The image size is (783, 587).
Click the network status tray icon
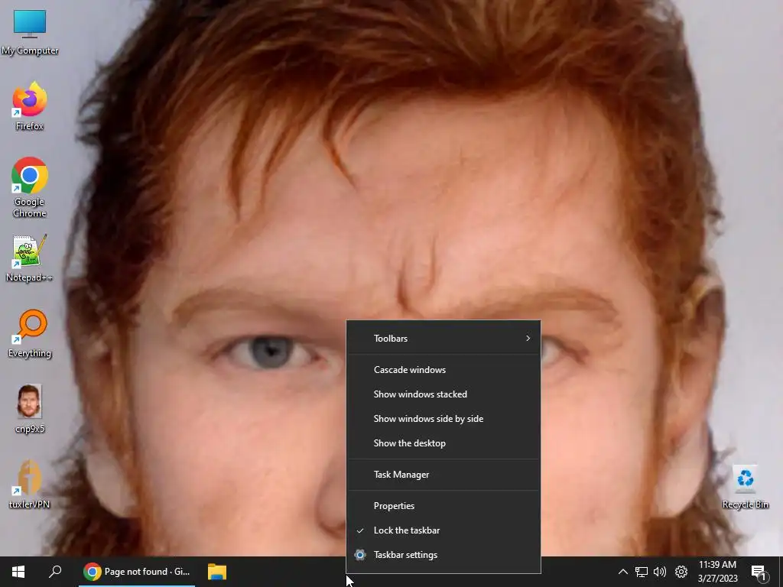642,572
